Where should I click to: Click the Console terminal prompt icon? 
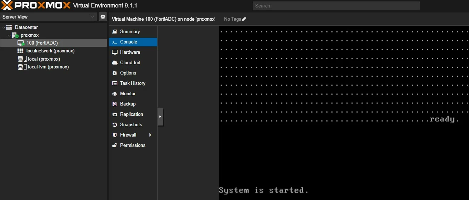[x=115, y=42]
